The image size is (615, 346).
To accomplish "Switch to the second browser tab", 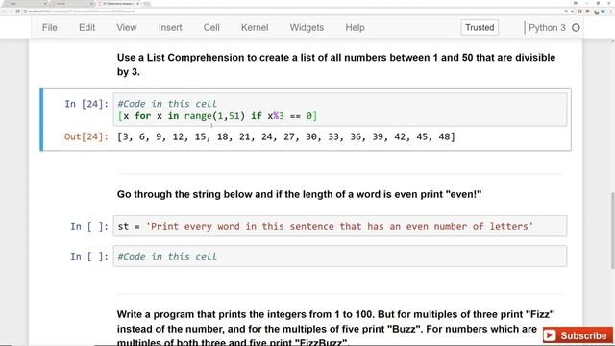I will [x=72, y=4].
